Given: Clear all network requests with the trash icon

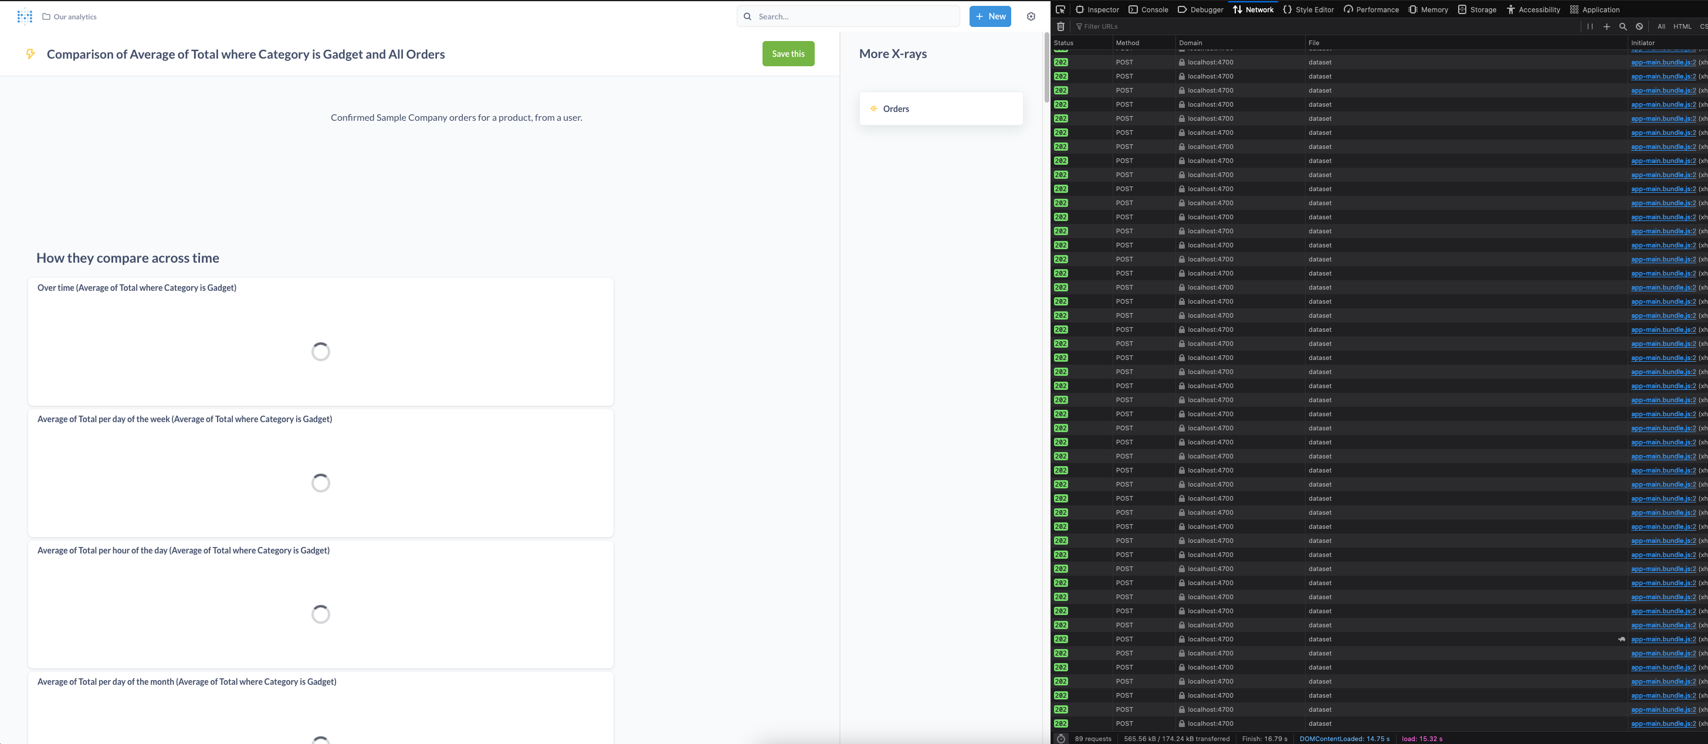Looking at the screenshot, I should (1061, 26).
